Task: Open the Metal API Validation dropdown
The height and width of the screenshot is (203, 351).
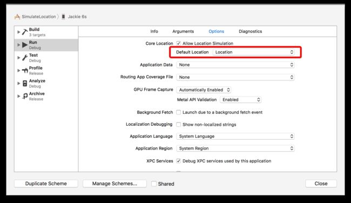Action: coord(240,99)
